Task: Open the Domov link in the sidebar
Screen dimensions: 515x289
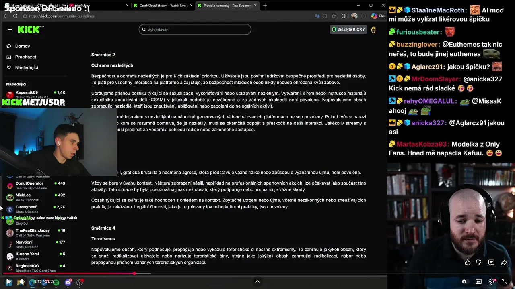Action: [23, 46]
